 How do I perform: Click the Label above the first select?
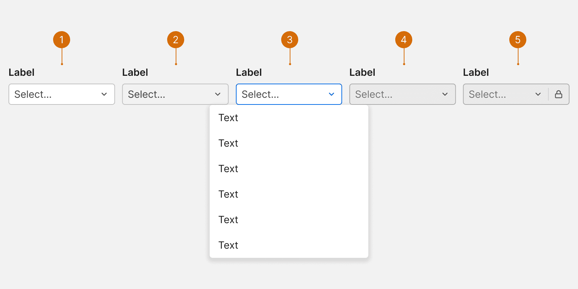coord(22,73)
